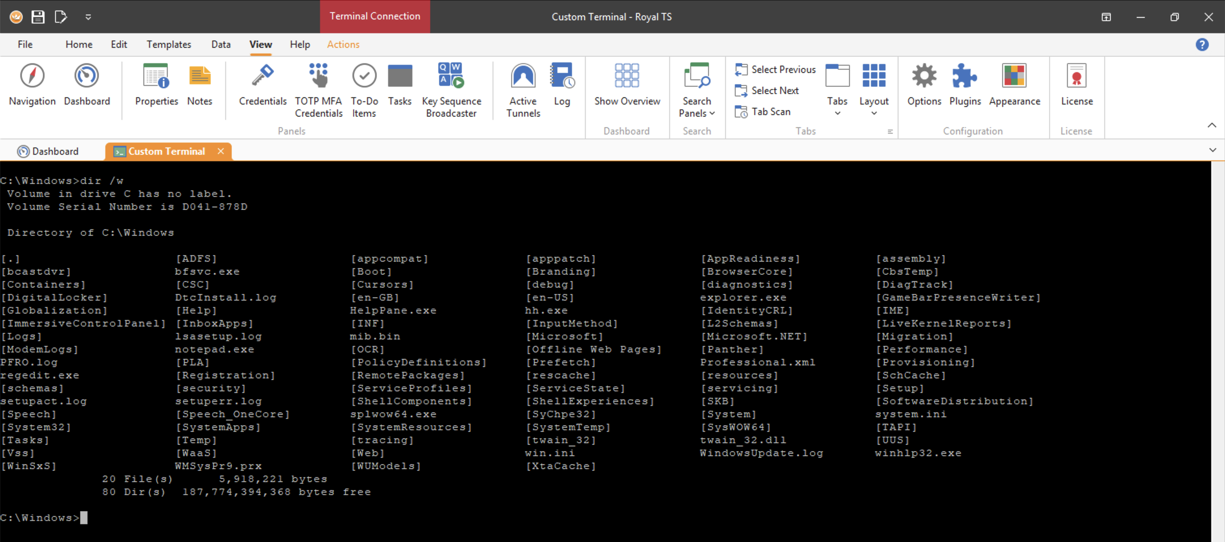Click notepad.exe in the terminal output
The width and height of the screenshot is (1225, 542).
click(x=214, y=350)
